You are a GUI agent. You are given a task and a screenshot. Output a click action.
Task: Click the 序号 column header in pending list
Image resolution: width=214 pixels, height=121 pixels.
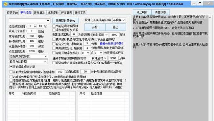[x=13, y=93]
